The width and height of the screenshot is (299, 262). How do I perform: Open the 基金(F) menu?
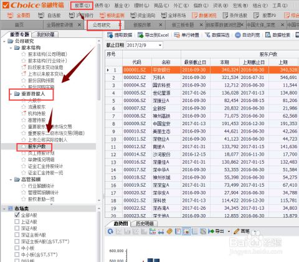point(122,6)
